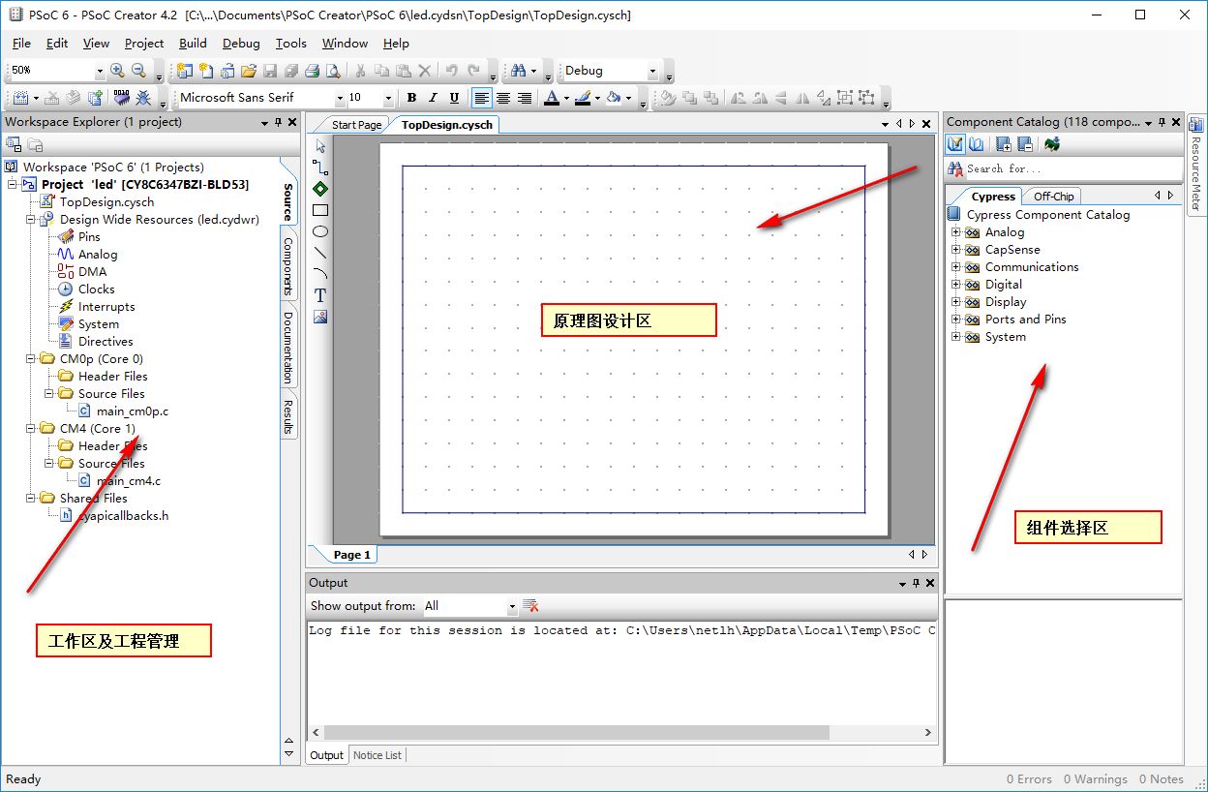Switch to the Off-Chip catalog tab

tap(1053, 197)
